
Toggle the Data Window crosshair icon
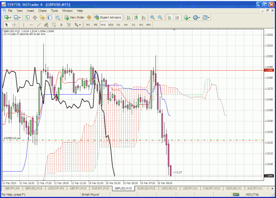pos(35,18)
